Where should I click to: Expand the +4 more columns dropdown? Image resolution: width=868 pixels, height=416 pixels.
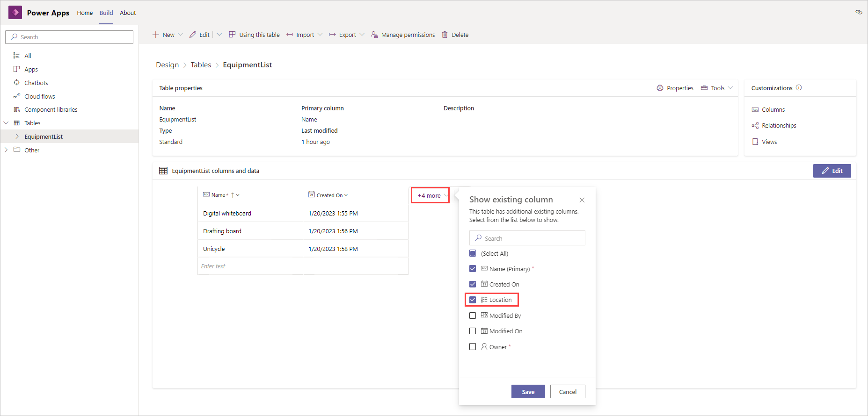pyautogui.click(x=430, y=195)
